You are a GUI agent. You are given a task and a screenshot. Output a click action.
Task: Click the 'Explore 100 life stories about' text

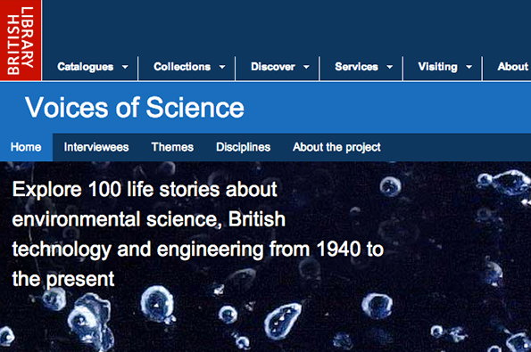[x=145, y=189]
